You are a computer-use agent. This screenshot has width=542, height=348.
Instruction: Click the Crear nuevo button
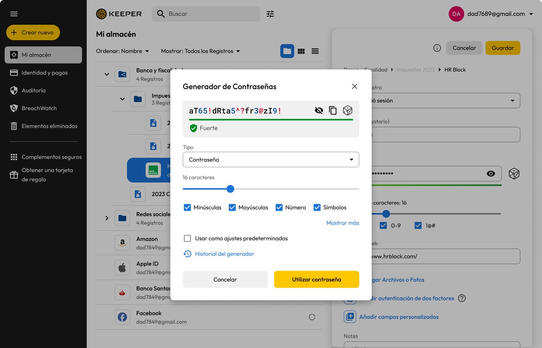(33, 32)
